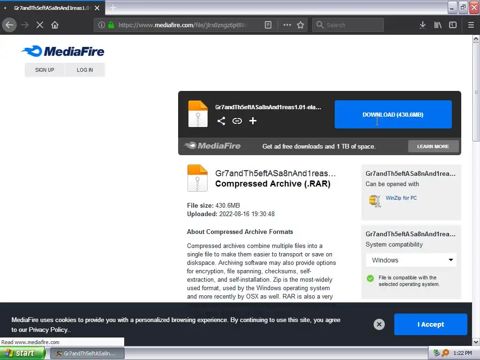Show sidebars icon in toolbar
The image size is (480, 360).
[x=453, y=25]
